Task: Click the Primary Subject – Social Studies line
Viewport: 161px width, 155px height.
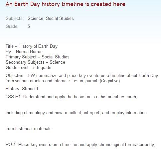Action: point(38,57)
